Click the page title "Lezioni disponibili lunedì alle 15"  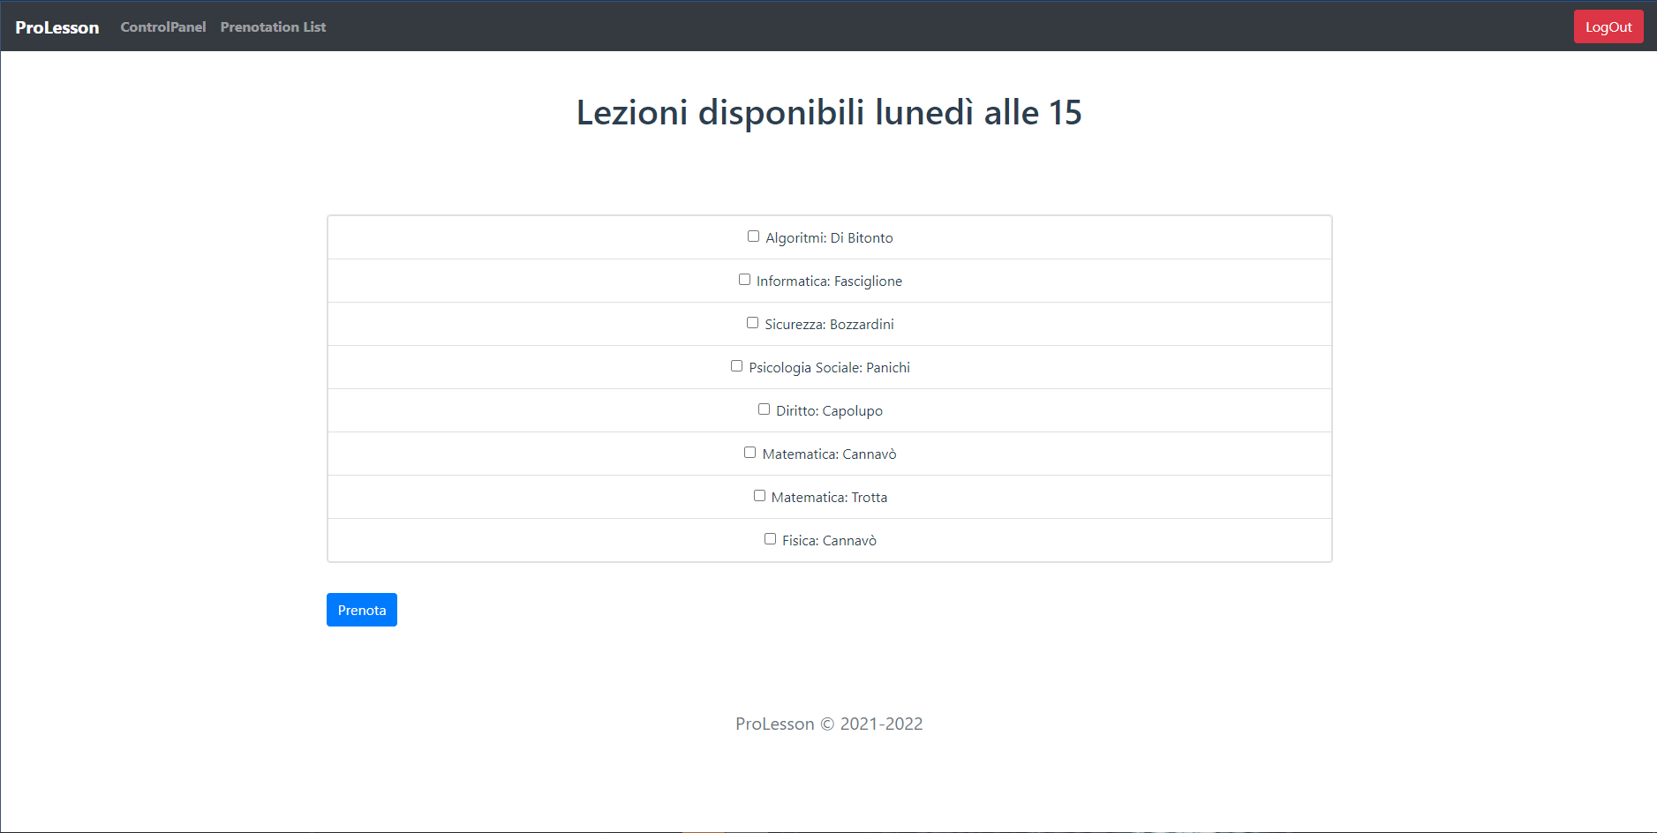[x=828, y=112]
